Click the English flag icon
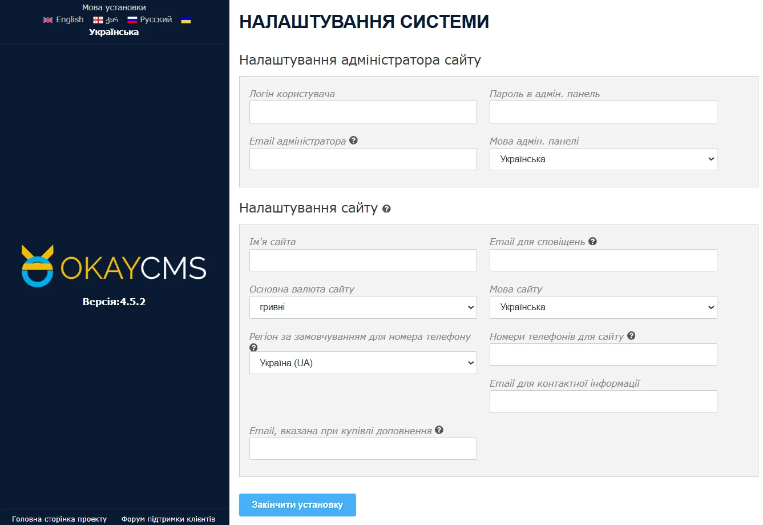The height and width of the screenshot is (525, 763). [47, 19]
